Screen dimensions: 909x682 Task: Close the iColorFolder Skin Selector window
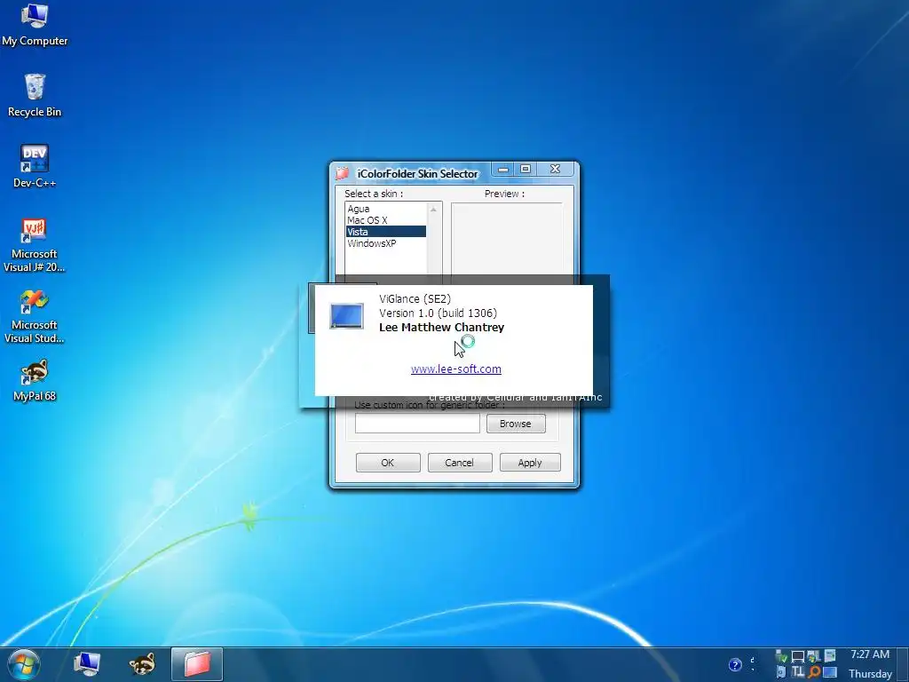point(556,169)
